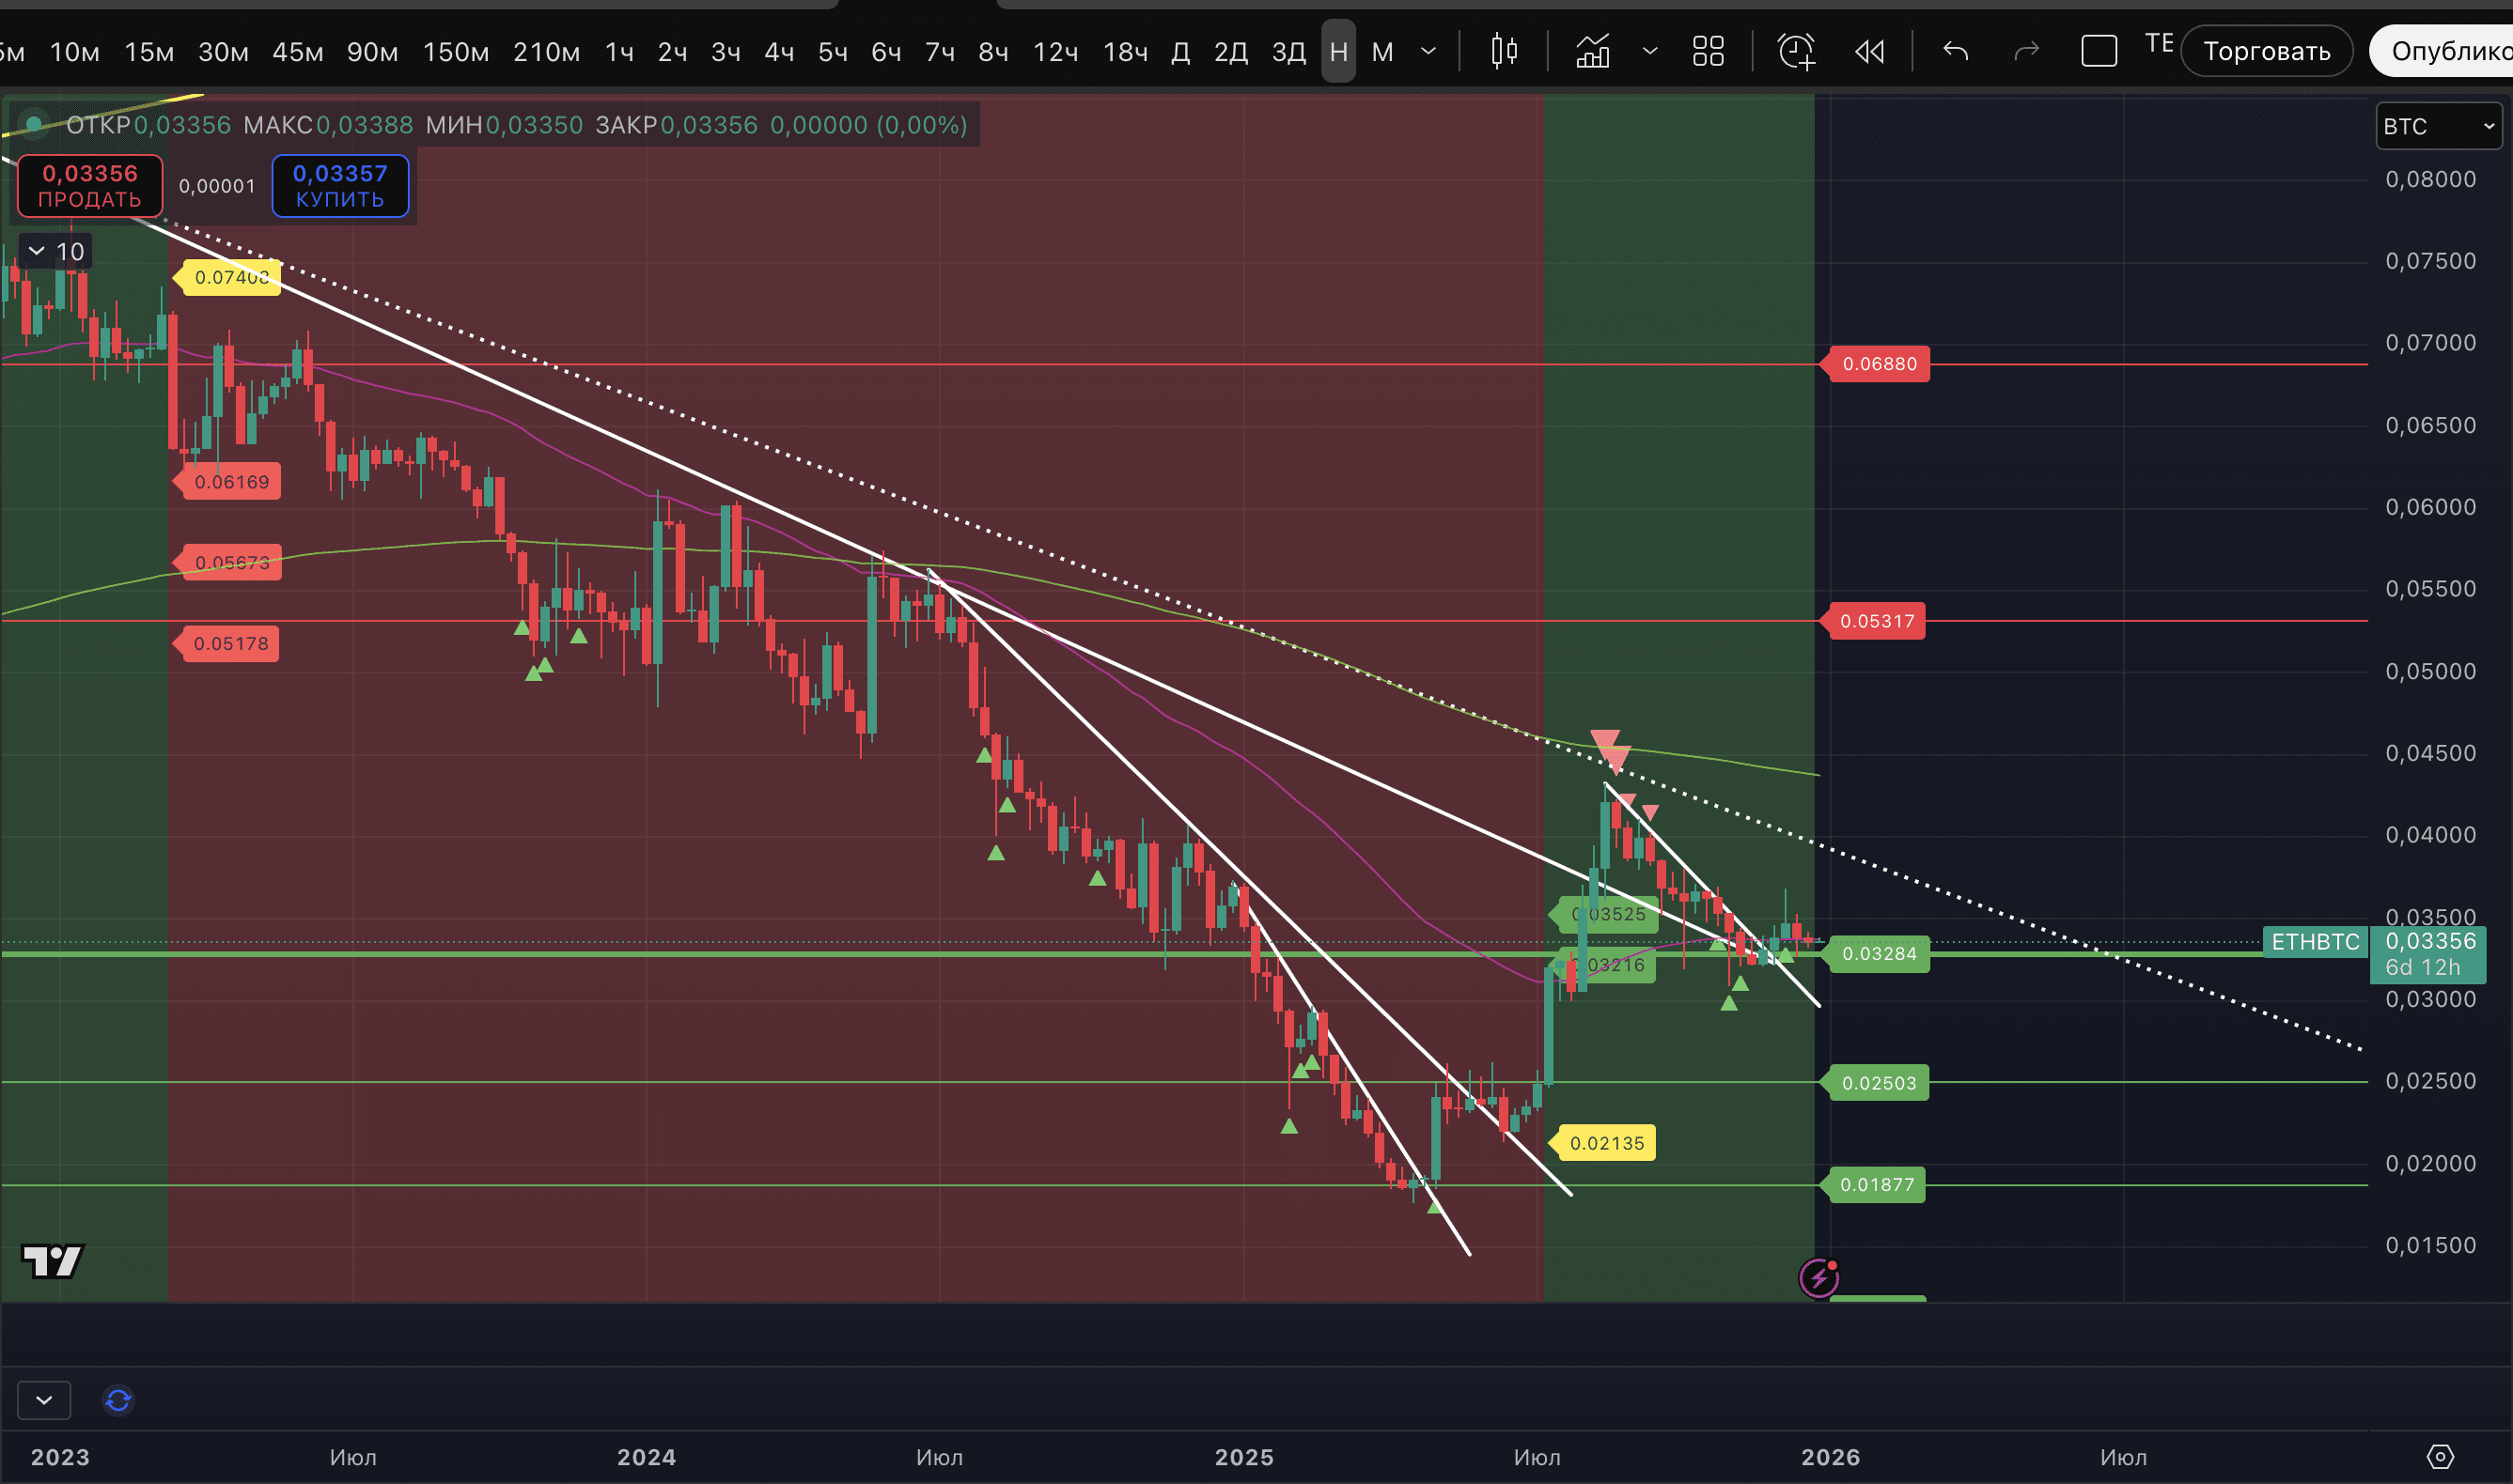Viewport: 2513px width, 1484px height.
Task: Undo the last chart action
Action: [1955, 51]
